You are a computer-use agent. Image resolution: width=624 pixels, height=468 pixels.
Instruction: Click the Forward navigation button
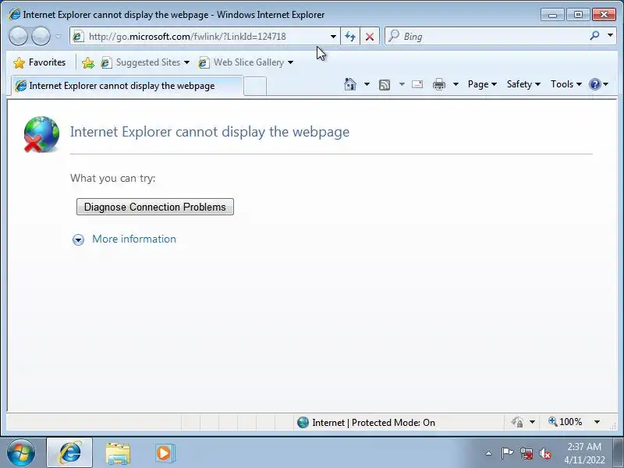point(41,37)
